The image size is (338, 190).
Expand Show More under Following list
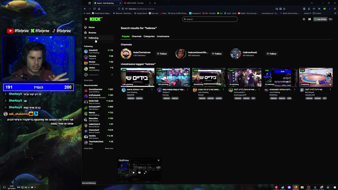(x=88, y=80)
